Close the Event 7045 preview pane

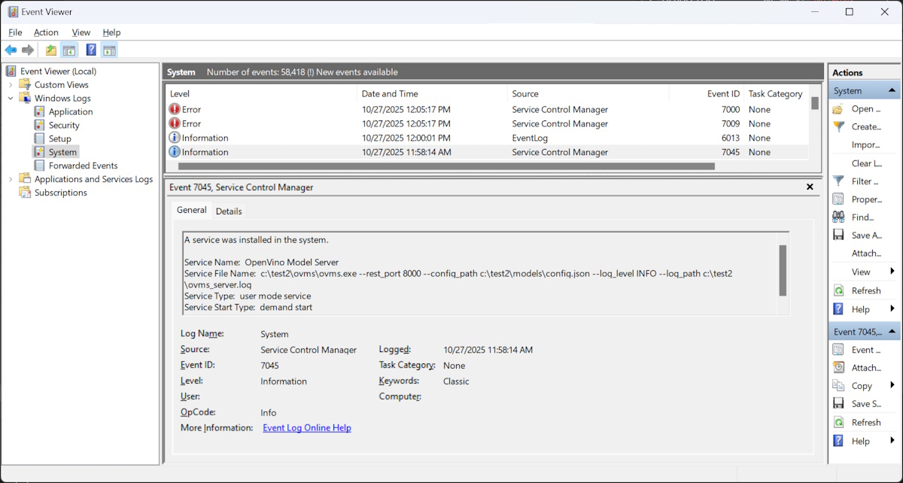810,187
